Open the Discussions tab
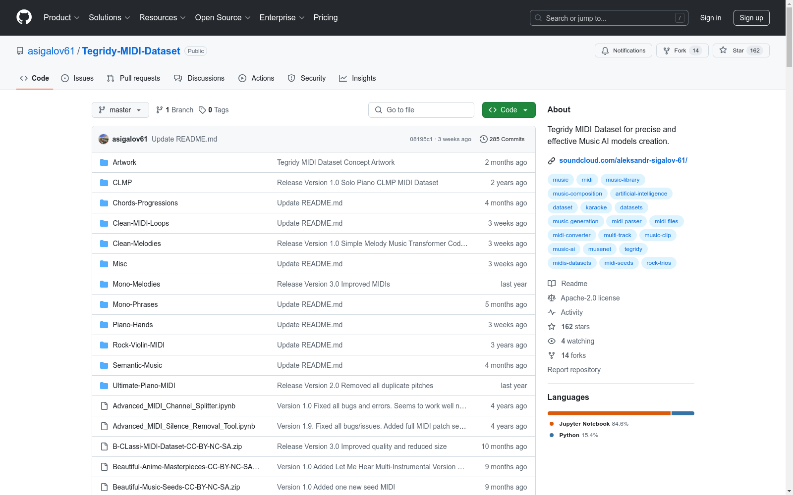Screen dimensions: 793x495 pyautogui.click(x=199, y=78)
